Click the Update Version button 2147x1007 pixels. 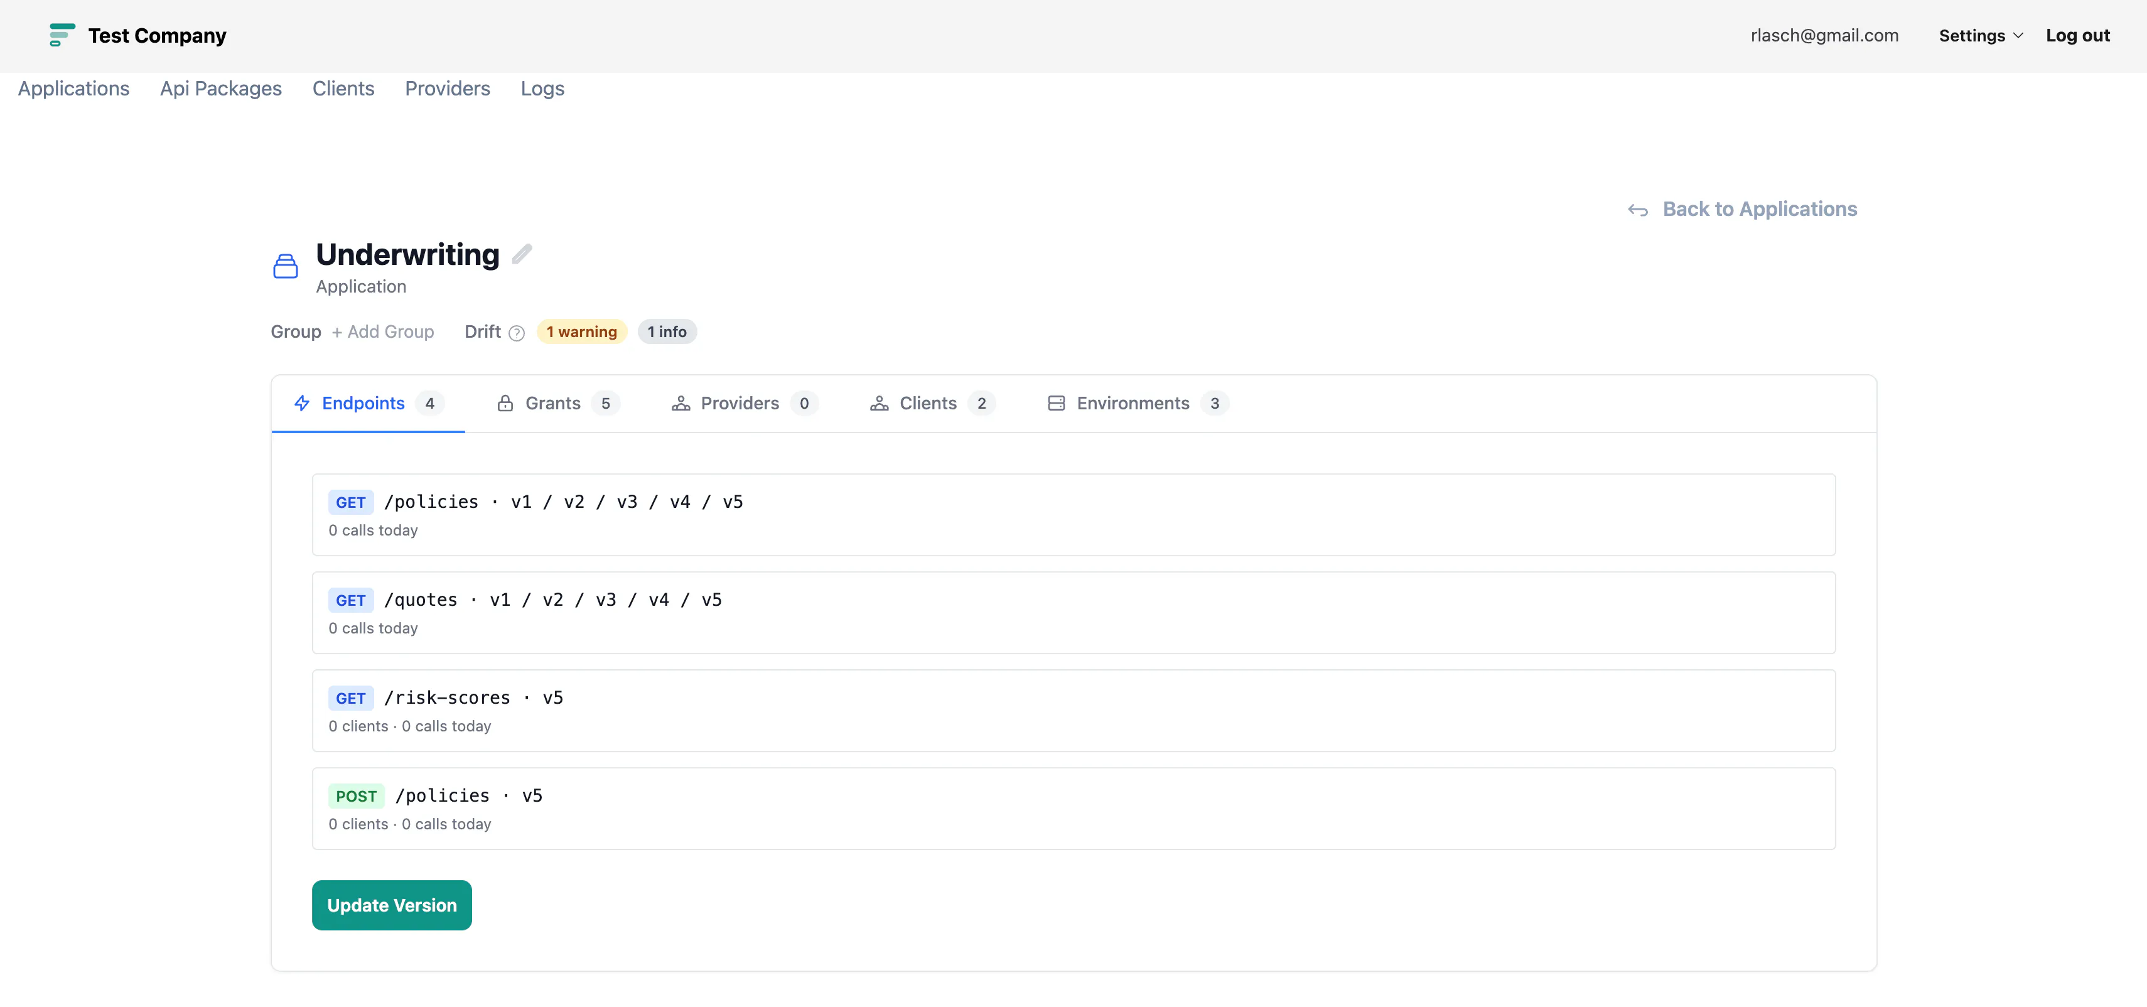392,905
